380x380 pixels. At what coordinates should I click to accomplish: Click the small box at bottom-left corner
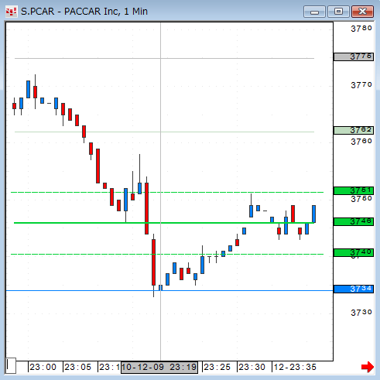click(11, 365)
